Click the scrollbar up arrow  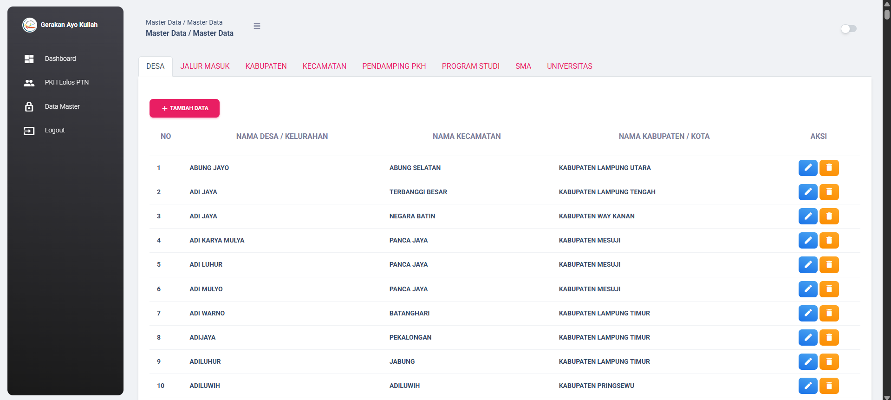coord(887,3)
